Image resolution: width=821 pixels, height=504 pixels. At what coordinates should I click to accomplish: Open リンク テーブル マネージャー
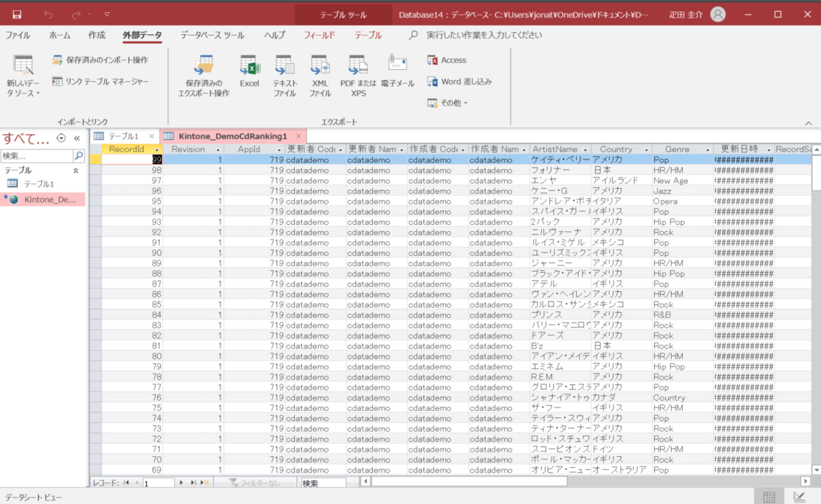(101, 81)
